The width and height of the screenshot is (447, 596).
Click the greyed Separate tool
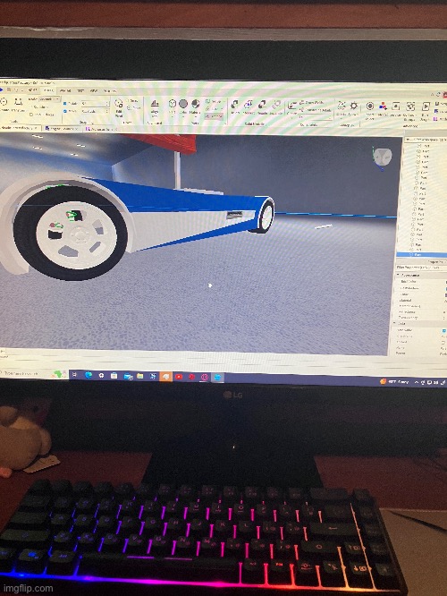pos(276,106)
